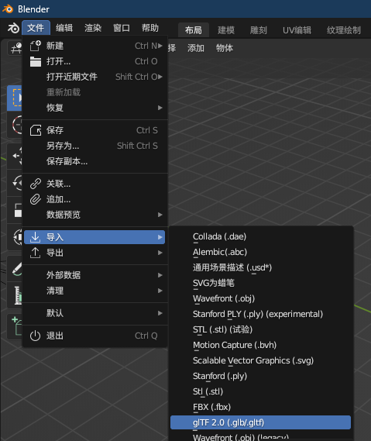Image resolution: width=371 pixels, height=441 pixels.
Task: Expand the 导出 submenu arrow
Action: coord(160,253)
